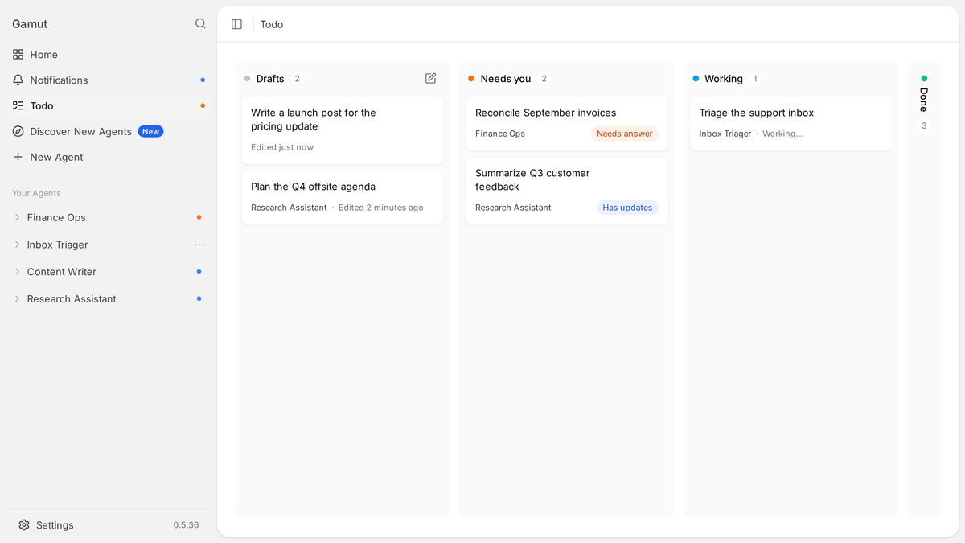Open Discover New Agents
965x543 pixels.
pyautogui.click(x=109, y=131)
